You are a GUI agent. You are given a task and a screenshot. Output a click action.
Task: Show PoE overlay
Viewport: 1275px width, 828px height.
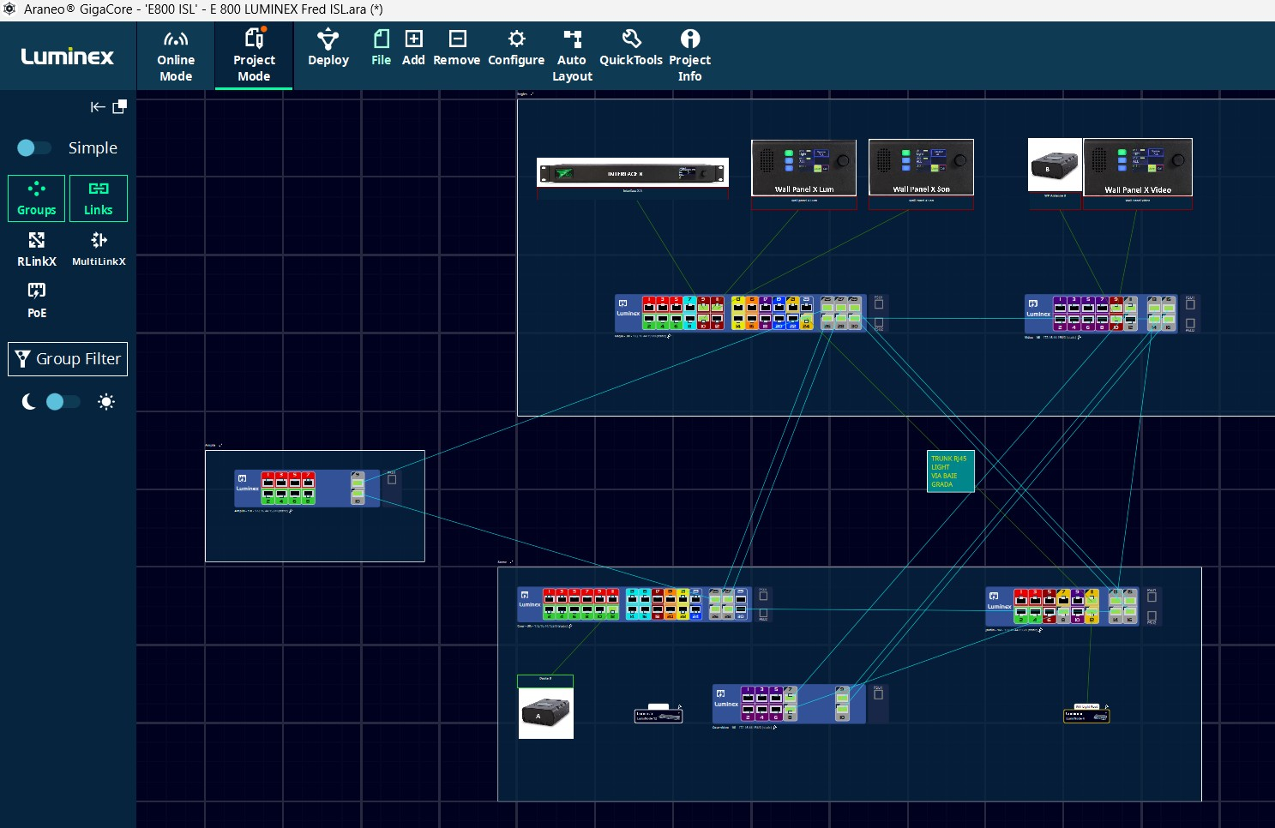click(37, 300)
